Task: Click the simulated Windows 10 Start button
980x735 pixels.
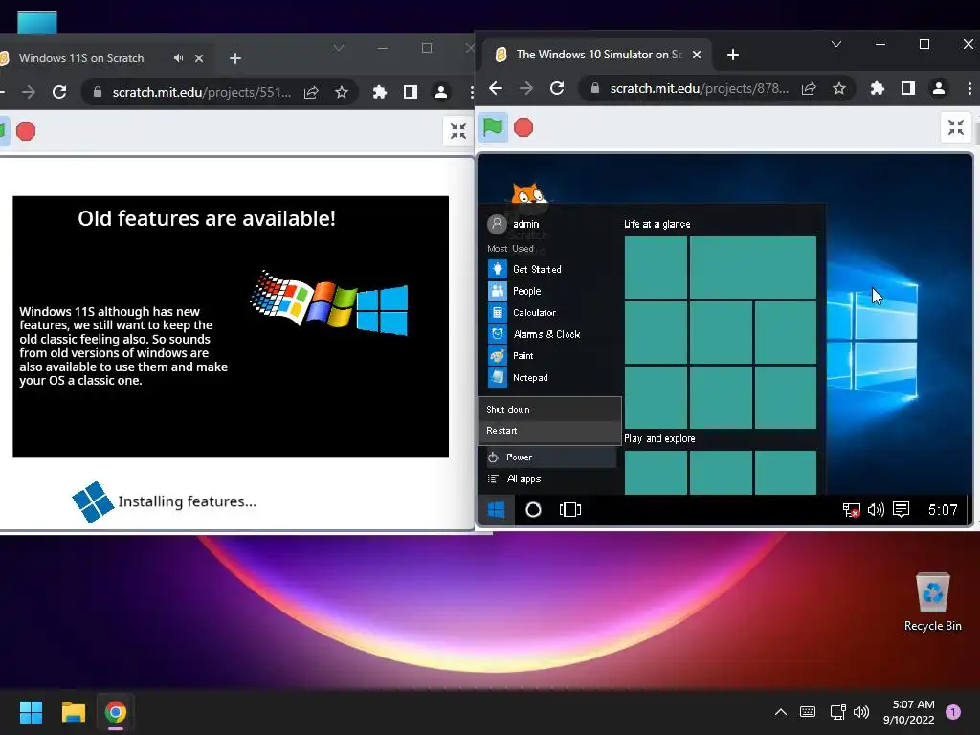Action: [x=497, y=510]
